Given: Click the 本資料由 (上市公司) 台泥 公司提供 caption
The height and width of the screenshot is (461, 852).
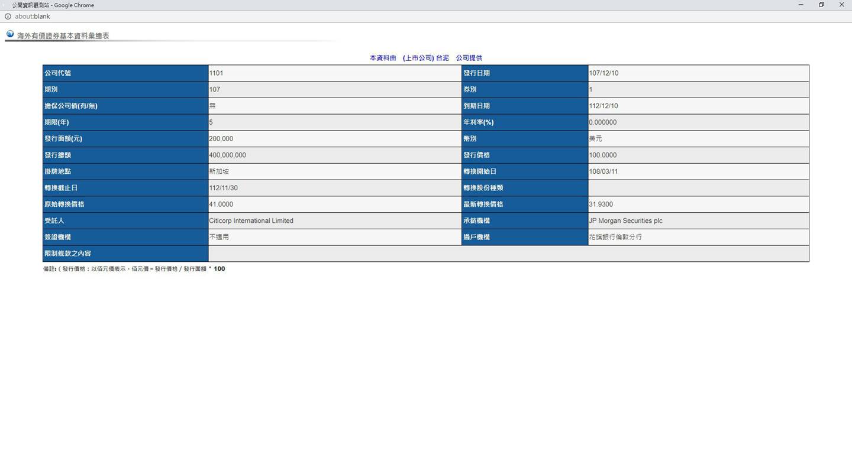Looking at the screenshot, I should (425, 58).
